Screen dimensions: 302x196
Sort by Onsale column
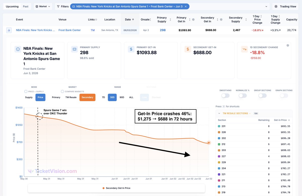pos(150,20)
